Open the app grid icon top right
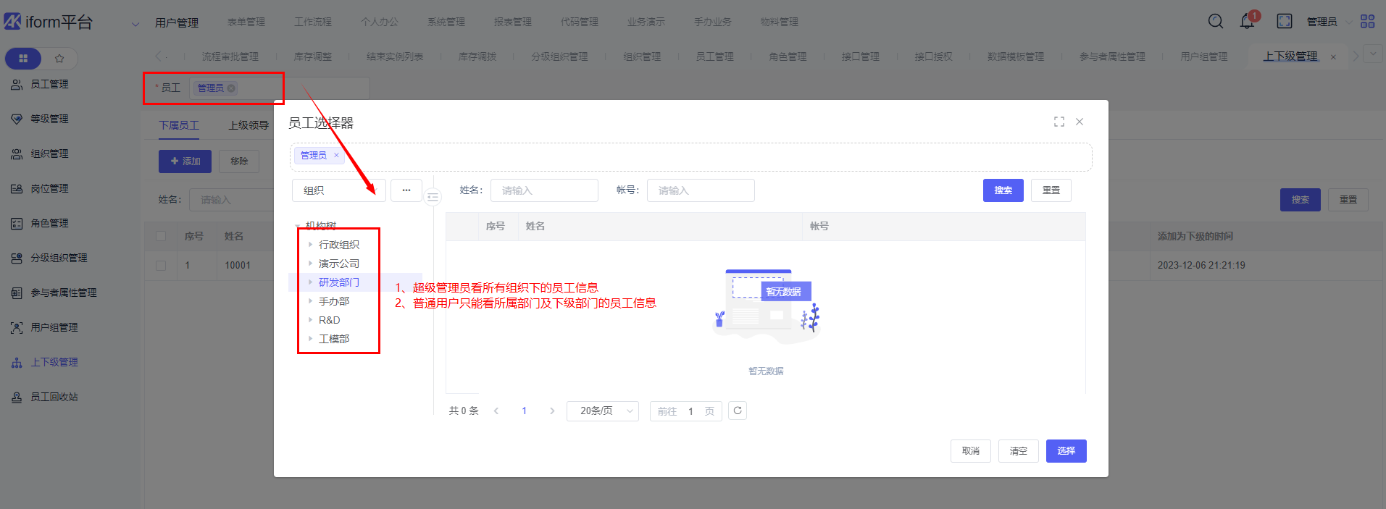The height and width of the screenshot is (509, 1386). [1367, 22]
